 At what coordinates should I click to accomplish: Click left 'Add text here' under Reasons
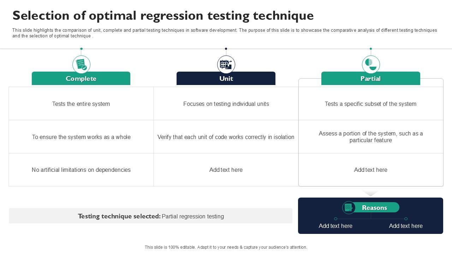click(335, 226)
